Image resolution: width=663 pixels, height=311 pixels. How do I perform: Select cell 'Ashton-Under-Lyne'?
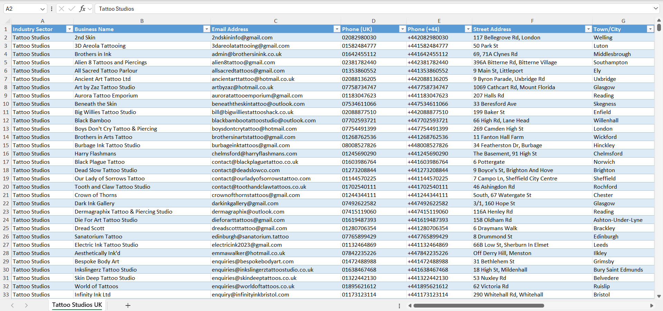point(623,220)
